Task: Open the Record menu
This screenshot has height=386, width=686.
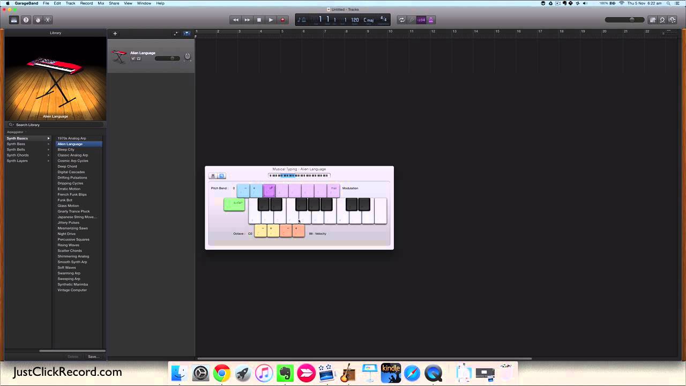Action: (x=86, y=3)
